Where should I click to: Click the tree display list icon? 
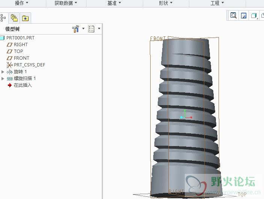(91, 29)
